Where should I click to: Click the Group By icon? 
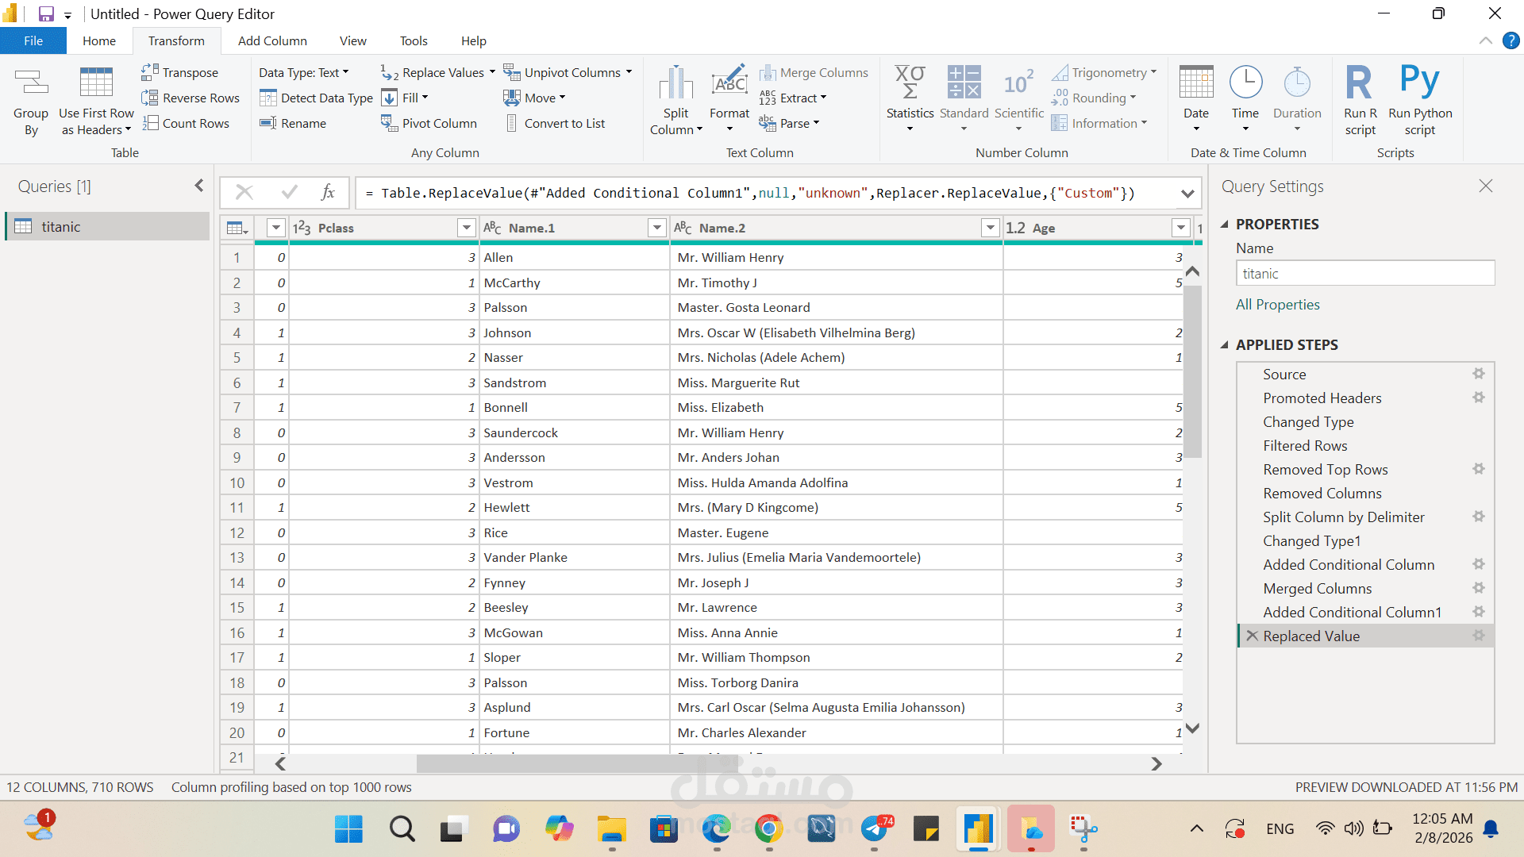31,83
